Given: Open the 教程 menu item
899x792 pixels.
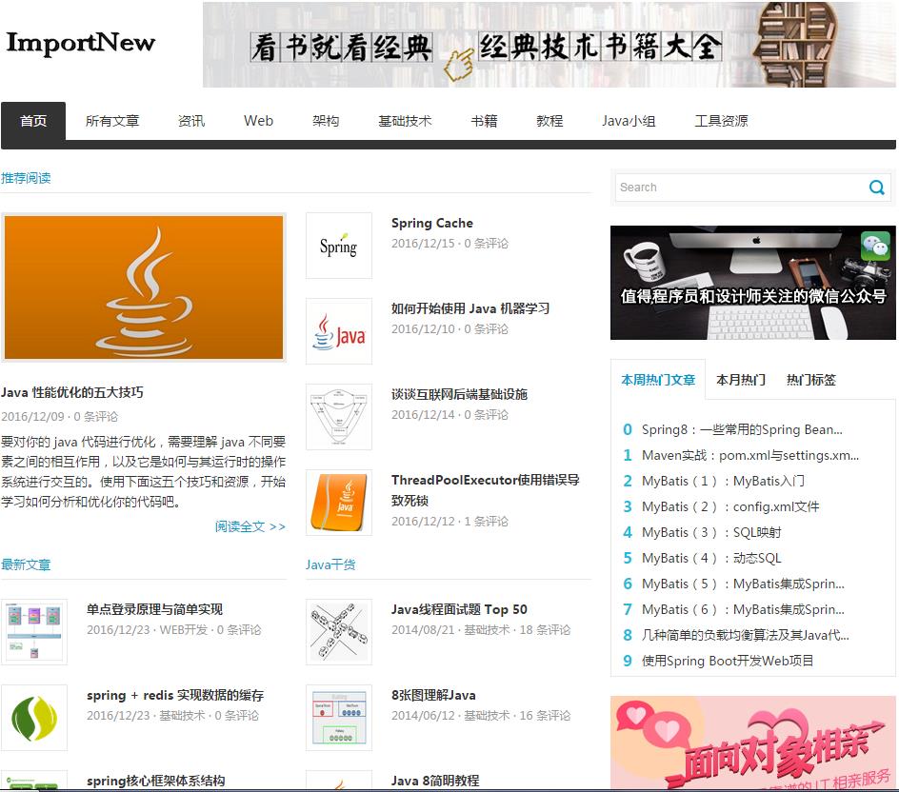Looking at the screenshot, I should pos(549,121).
